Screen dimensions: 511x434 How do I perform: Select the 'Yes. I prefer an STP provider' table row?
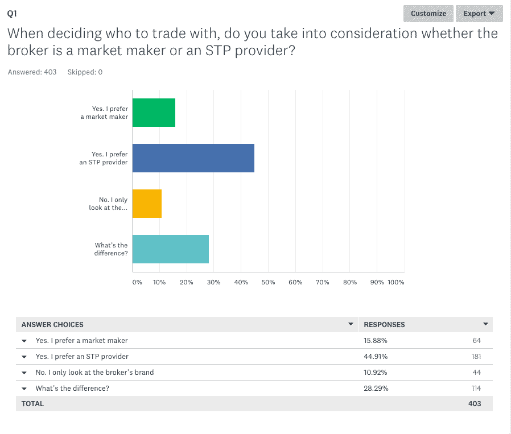click(x=82, y=357)
